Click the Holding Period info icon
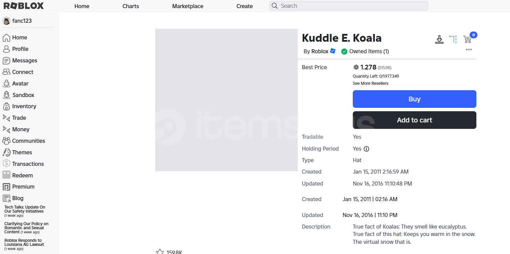Image resolution: width=510 pixels, height=254 pixels. click(x=366, y=149)
